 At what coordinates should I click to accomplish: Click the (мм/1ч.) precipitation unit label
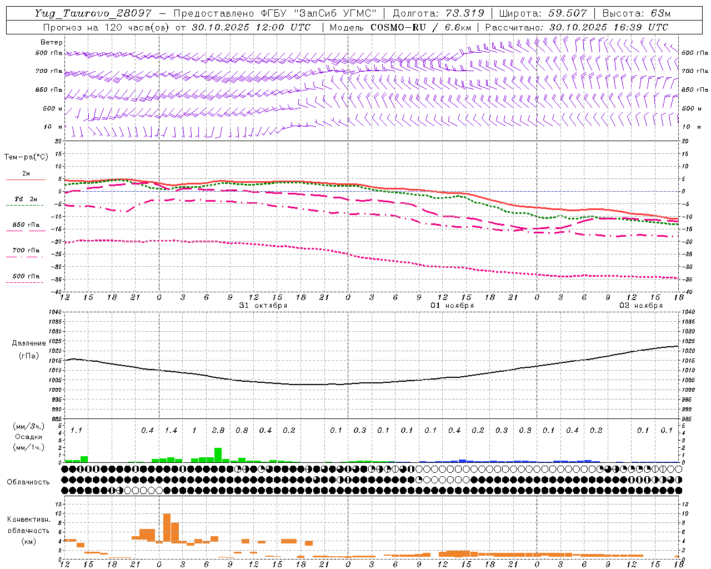[28, 447]
